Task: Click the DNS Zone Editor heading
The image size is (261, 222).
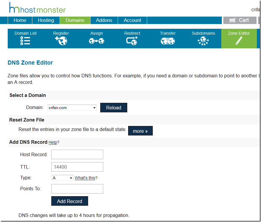Action: [x=30, y=63]
